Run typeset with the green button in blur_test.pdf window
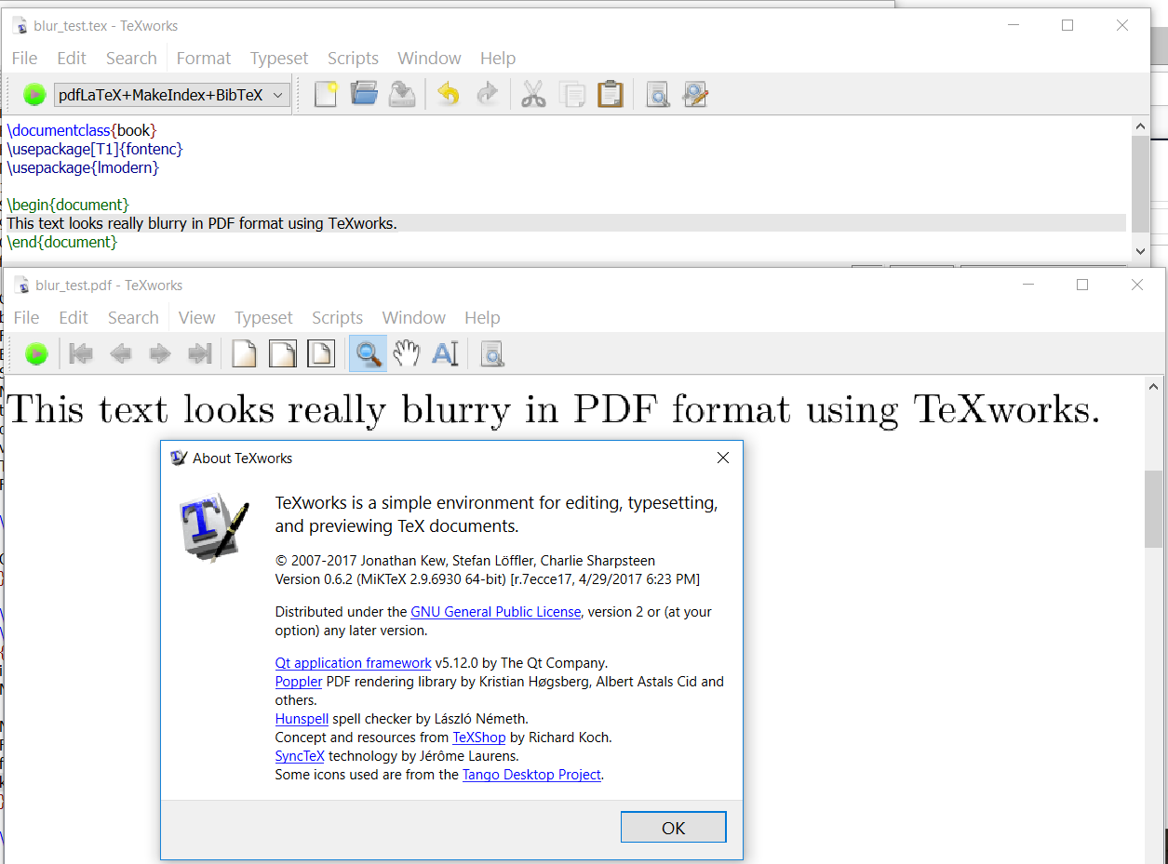Viewport: 1168px width, 864px height. [36, 353]
